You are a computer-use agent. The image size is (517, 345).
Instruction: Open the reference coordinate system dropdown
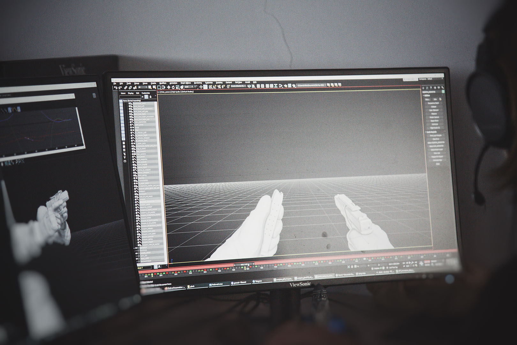(x=189, y=87)
